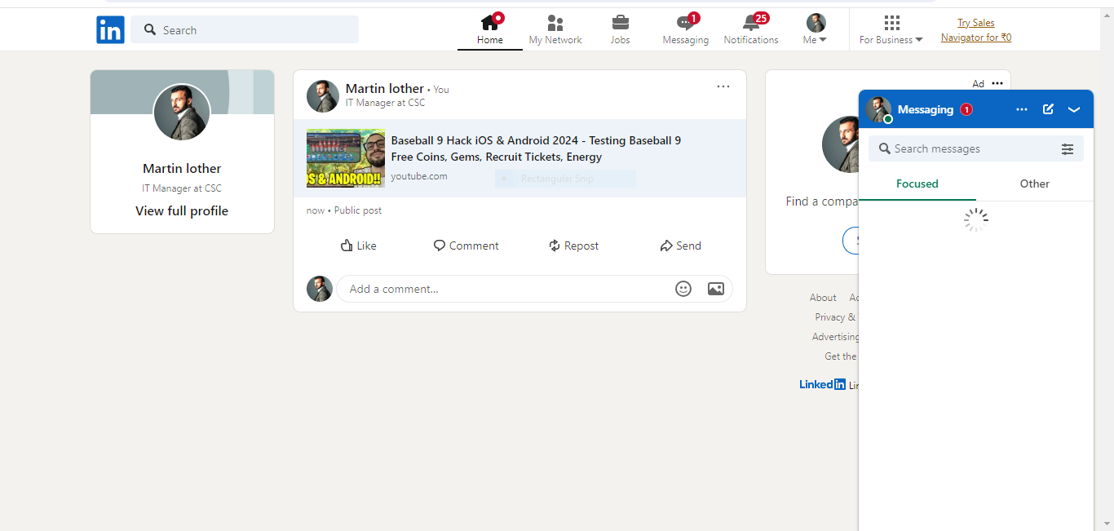Switch to Other messages tab
The image size is (1114, 531).
pos(1035,184)
